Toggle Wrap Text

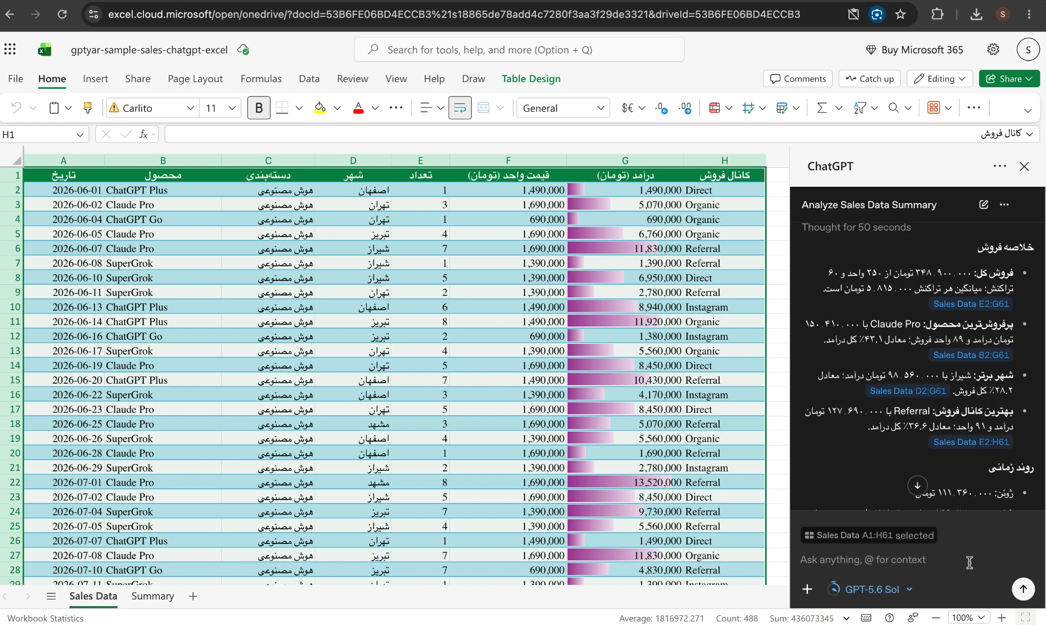[460, 108]
